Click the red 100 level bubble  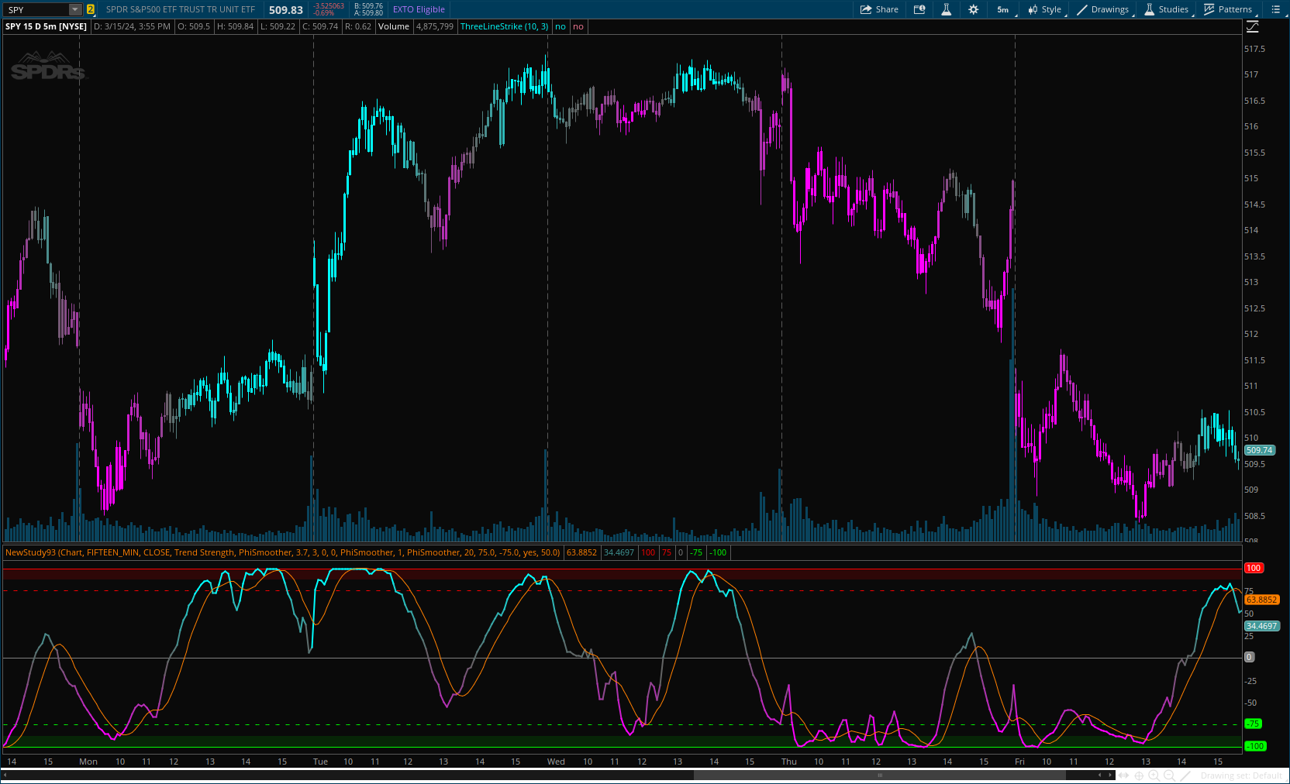(x=1254, y=568)
